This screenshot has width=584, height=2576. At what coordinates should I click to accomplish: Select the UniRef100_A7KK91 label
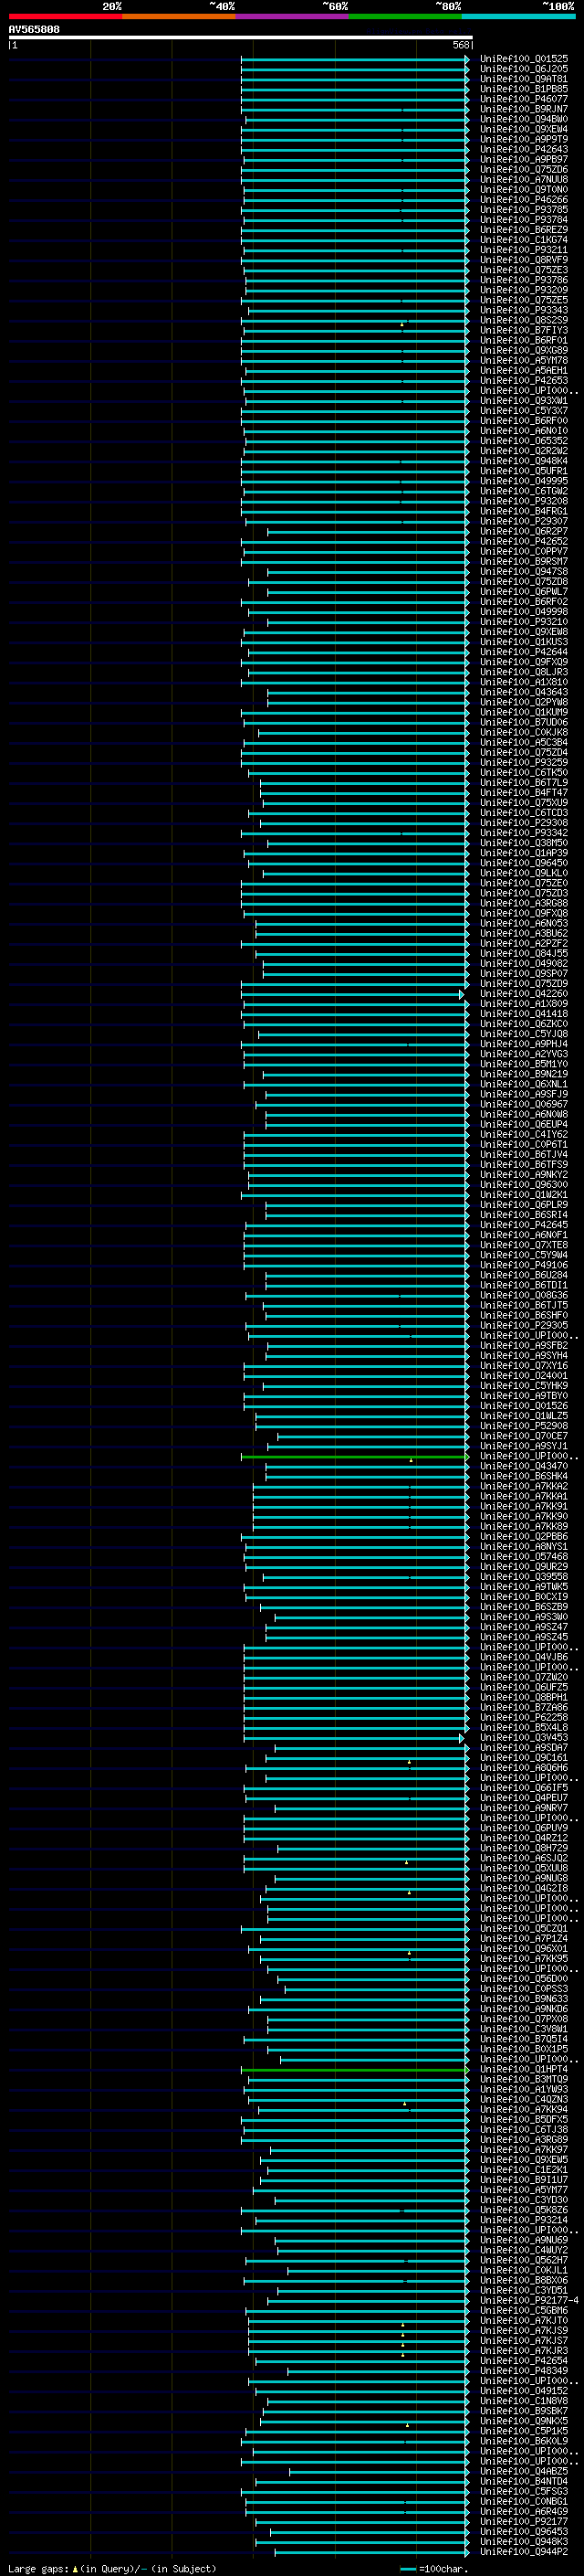coord(524,1506)
